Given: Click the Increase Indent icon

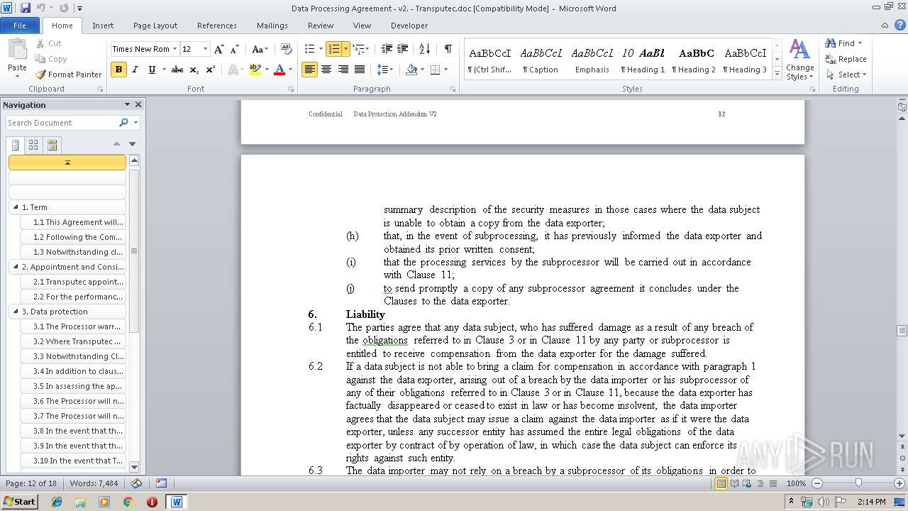Looking at the screenshot, I should point(403,49).
